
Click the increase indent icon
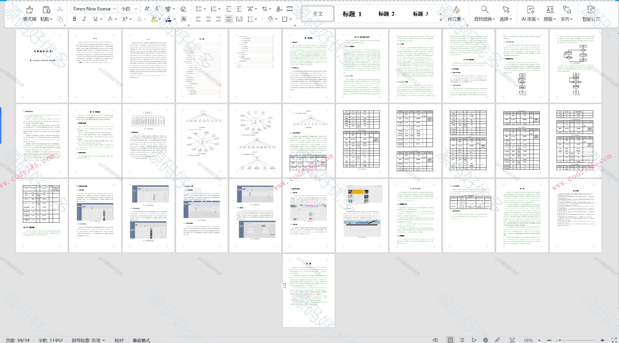pyautogui.click(x=239, y=9)
